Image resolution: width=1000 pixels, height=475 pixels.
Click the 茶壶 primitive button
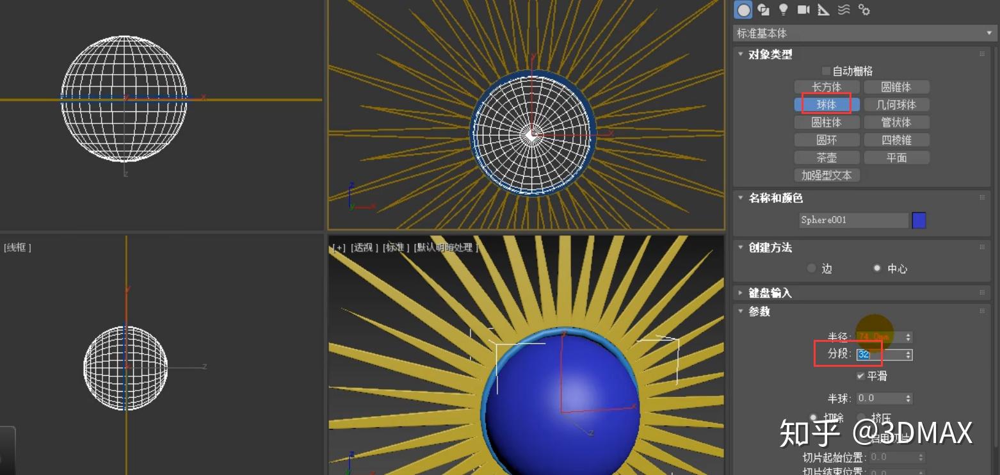click(x=826, y=157)
